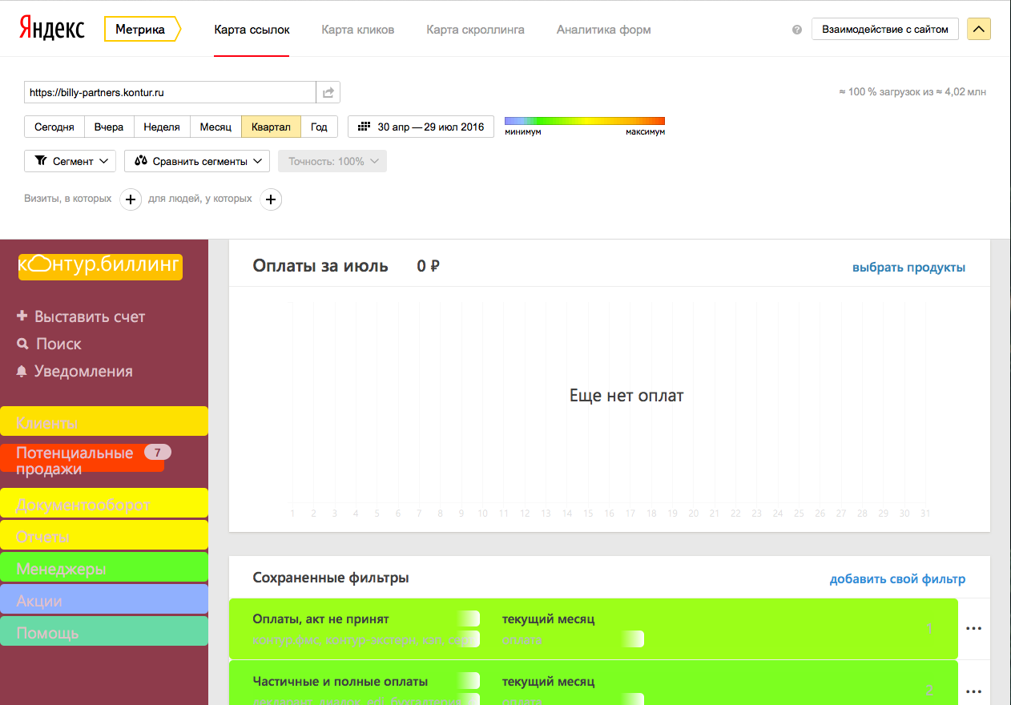
Task: Click the 0 ₽ payment total
Action: coord(428,266)
